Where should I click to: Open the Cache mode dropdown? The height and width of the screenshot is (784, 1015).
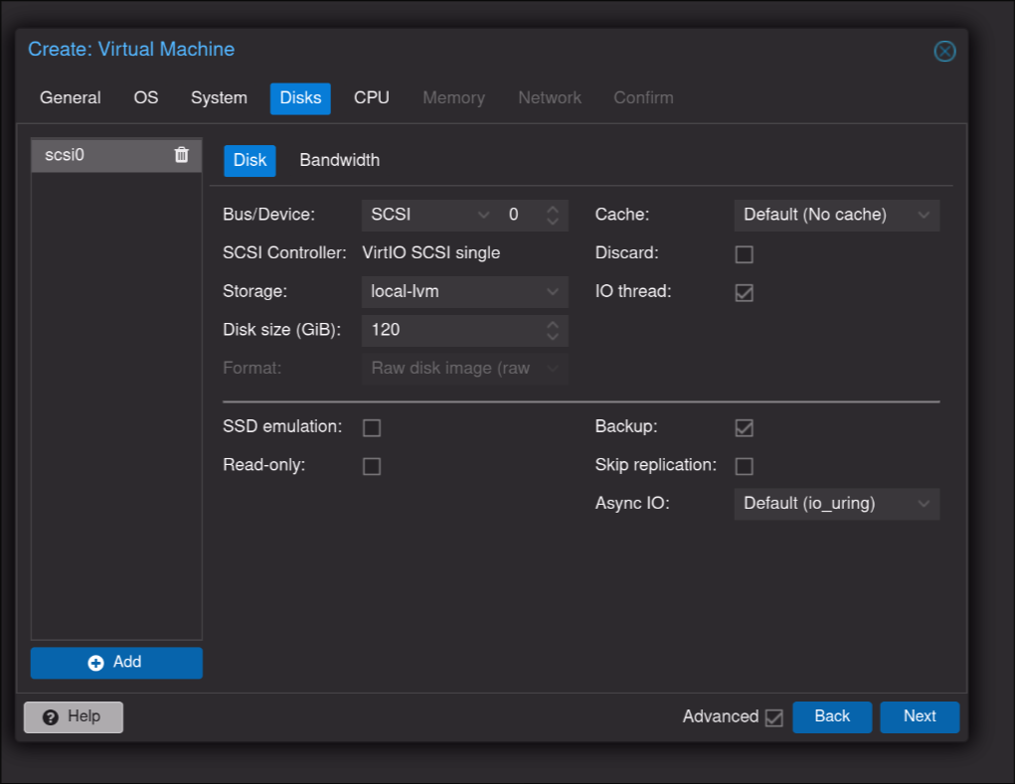pos(836,215)
